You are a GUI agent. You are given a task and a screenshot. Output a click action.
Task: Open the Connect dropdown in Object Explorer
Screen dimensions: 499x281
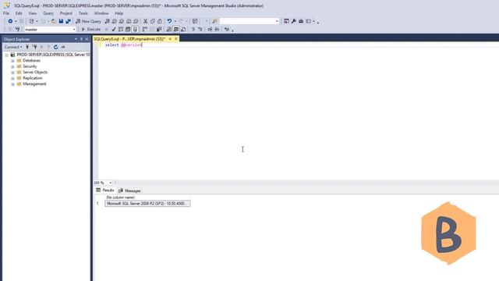(x=13, y=47)
